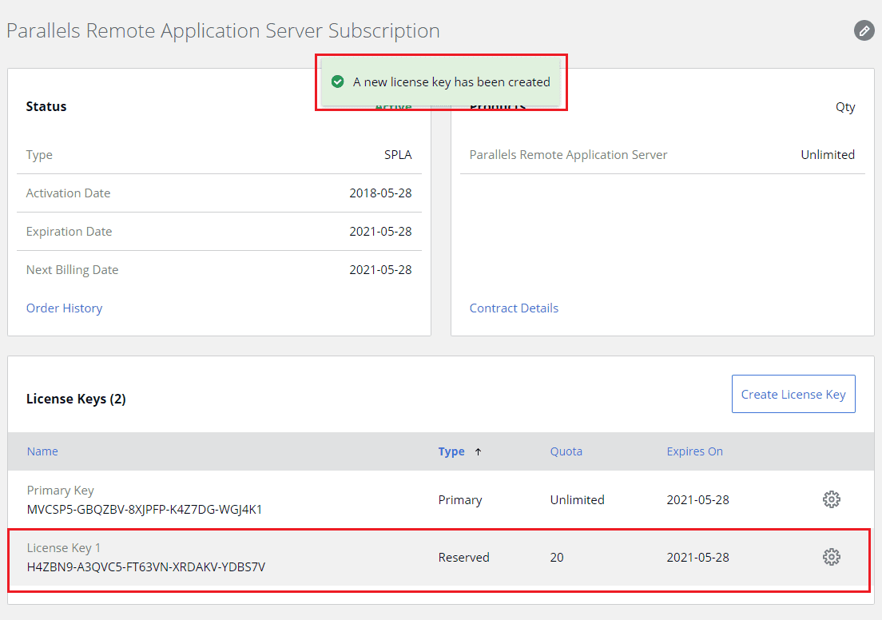Click the Expiration Date value in Status panel
This screenshot has height=620, width=882.
coord(380,231)
